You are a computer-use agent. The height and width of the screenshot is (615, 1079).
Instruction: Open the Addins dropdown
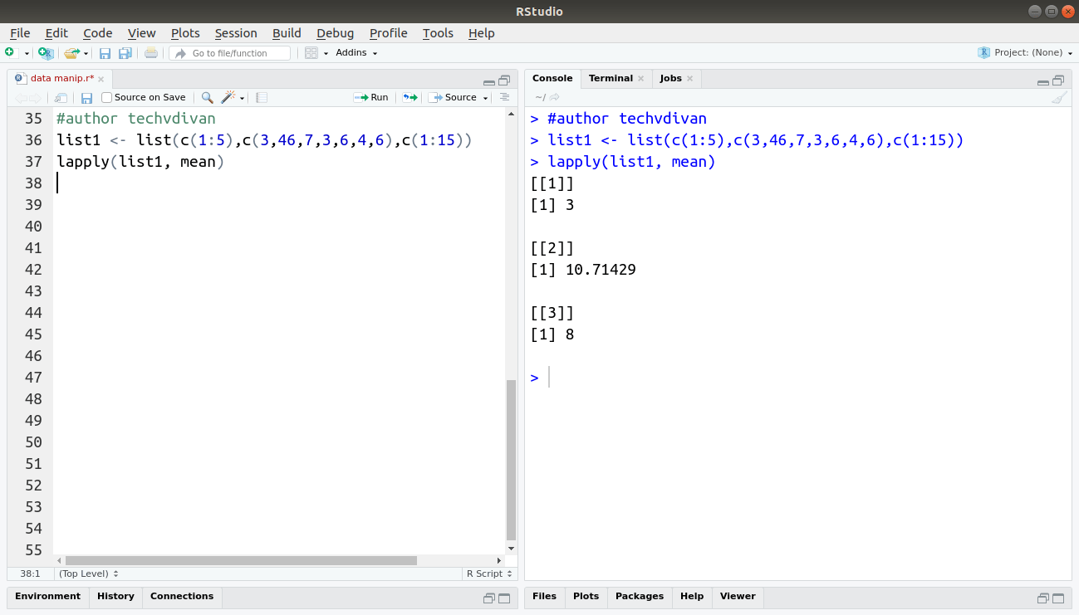356,52
